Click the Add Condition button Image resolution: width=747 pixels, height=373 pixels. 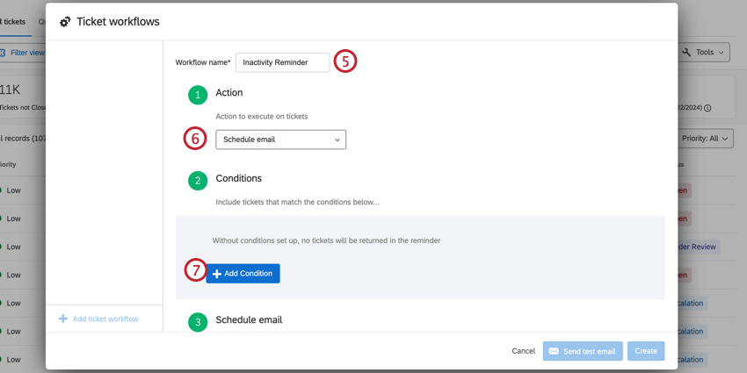coord(243,274)
